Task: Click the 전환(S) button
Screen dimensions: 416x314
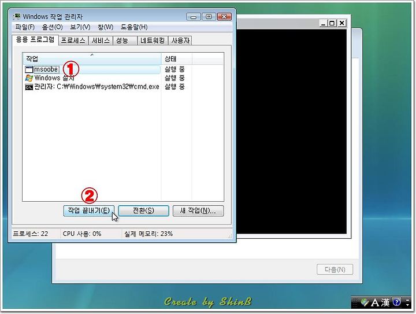Action: (143, 210)
